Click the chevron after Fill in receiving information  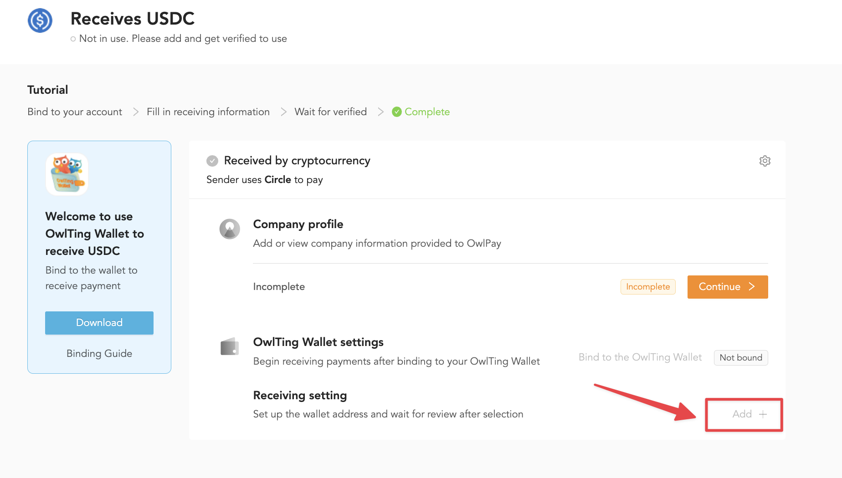(283, 112)
